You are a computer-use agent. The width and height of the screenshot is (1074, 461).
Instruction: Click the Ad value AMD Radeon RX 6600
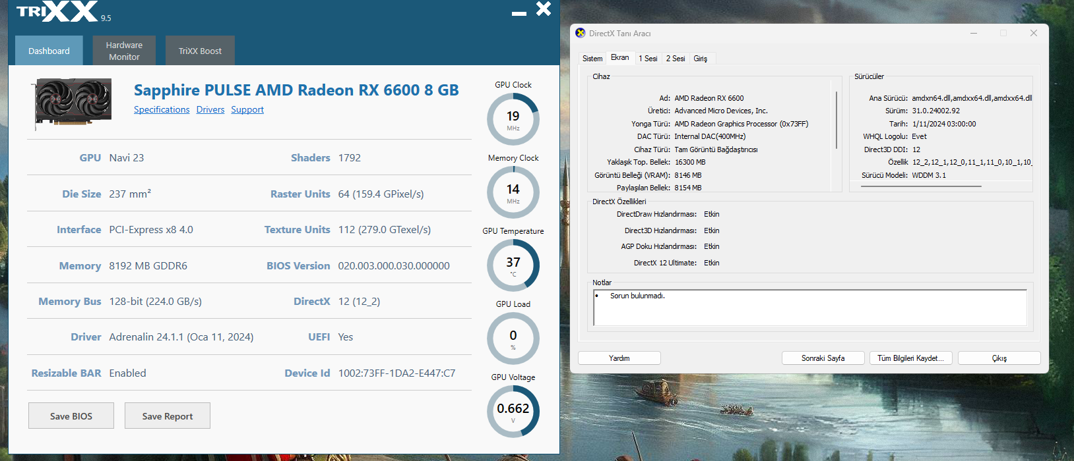tap(709, 98)
